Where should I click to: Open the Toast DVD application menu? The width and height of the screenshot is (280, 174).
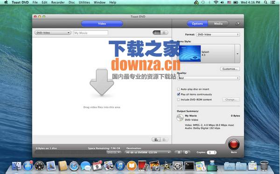(x=20, y=2)
